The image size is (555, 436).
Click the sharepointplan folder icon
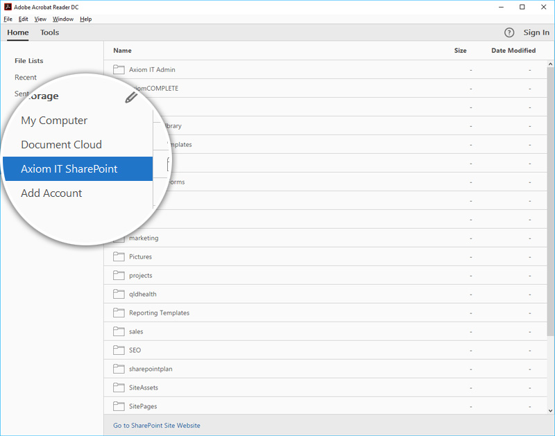(119, 369)
